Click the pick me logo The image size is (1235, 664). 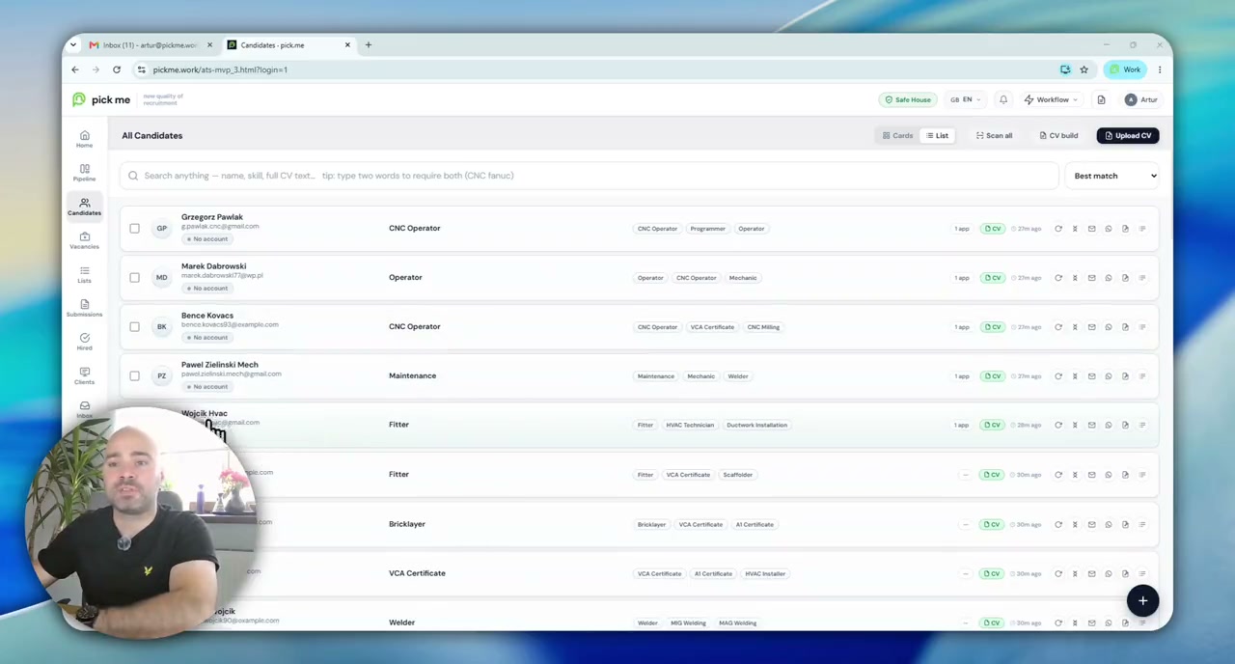[101, 99]
